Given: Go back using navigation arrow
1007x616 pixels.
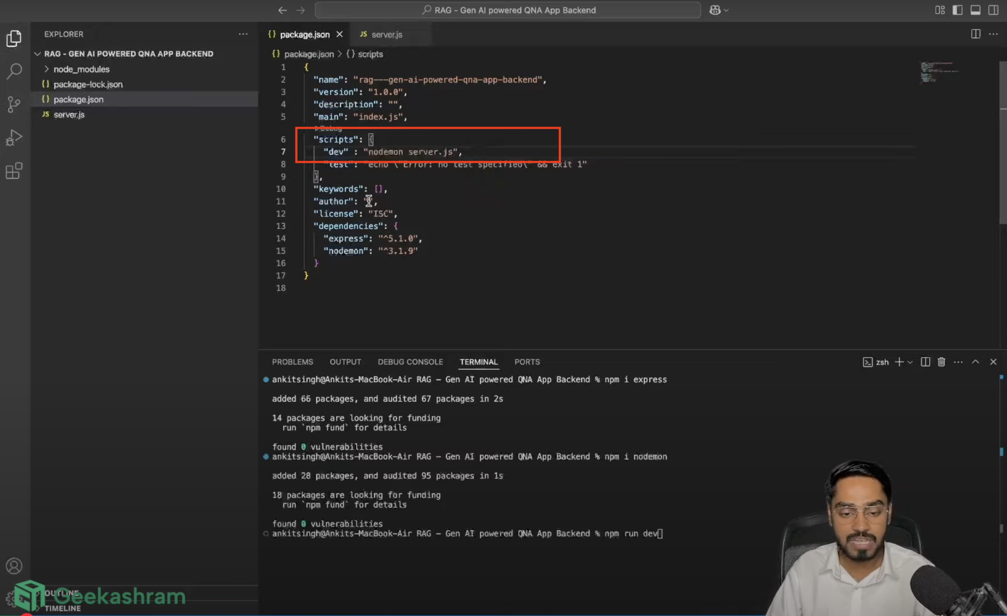Looking at the screenshot, I should click(x=282, y=10).
